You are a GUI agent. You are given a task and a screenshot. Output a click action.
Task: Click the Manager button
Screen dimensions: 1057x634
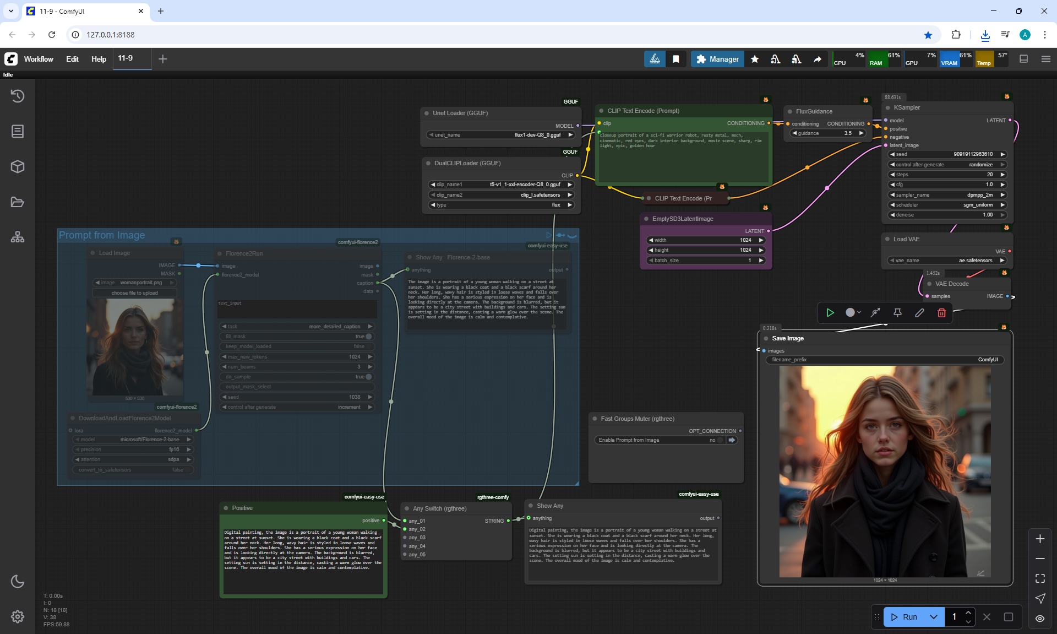click(717, 59)
